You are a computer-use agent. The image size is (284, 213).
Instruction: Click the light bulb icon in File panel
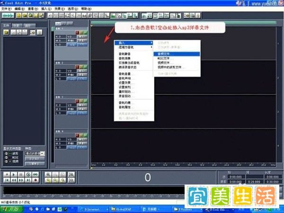pyautogui.click(x=39, y=32)
